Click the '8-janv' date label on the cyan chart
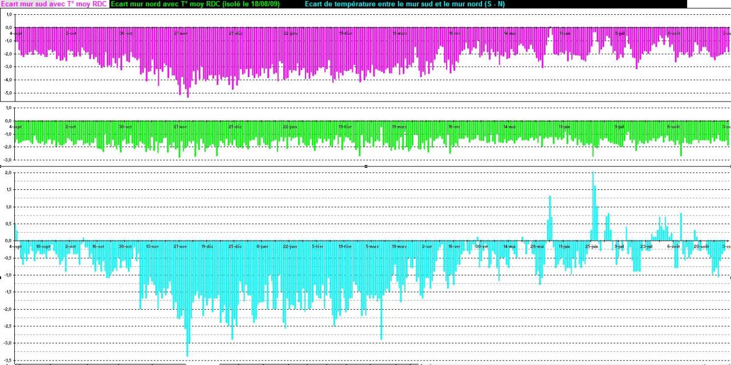The height and width of the screenshot is (365, 731). coord(262,246)
